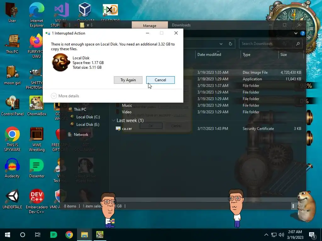Open WWE Wrestling desktop icon
The height and width of the screenshot is (241, 322).
[36, 139]
